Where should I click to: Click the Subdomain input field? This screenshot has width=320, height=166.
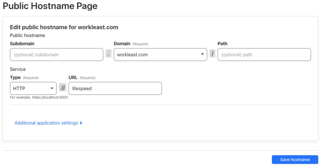click(x=57, y=54)
